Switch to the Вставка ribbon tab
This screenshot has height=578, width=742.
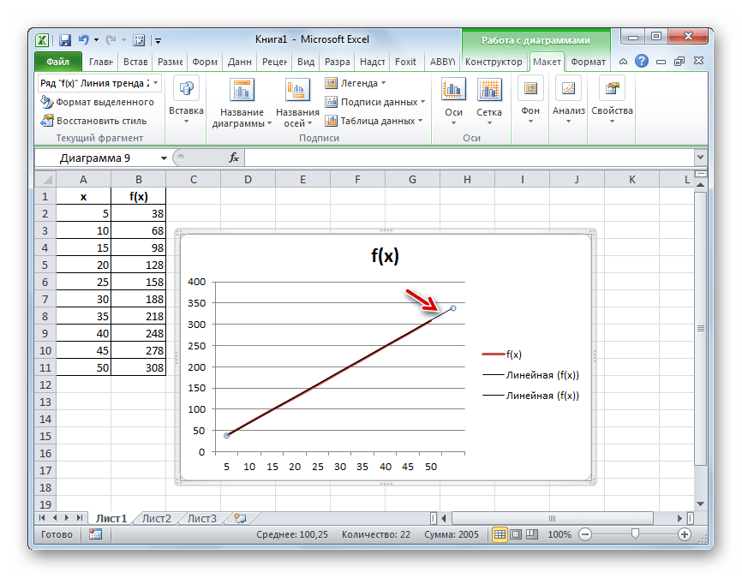click(135, 62)
